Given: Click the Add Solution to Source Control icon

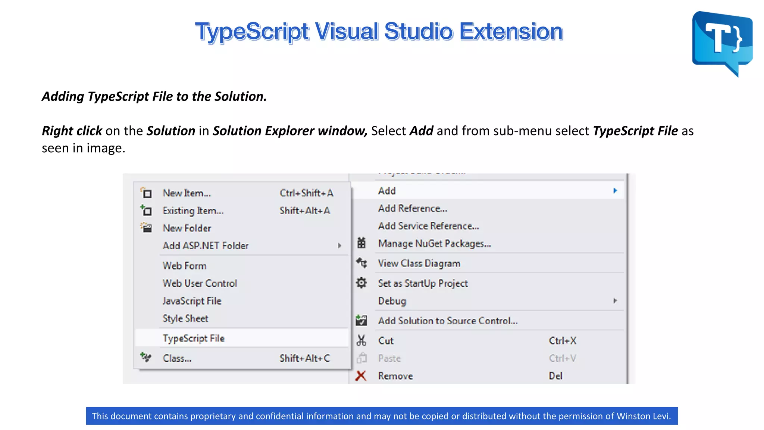Looking at the screenshot, I should (x=361, y=320).
